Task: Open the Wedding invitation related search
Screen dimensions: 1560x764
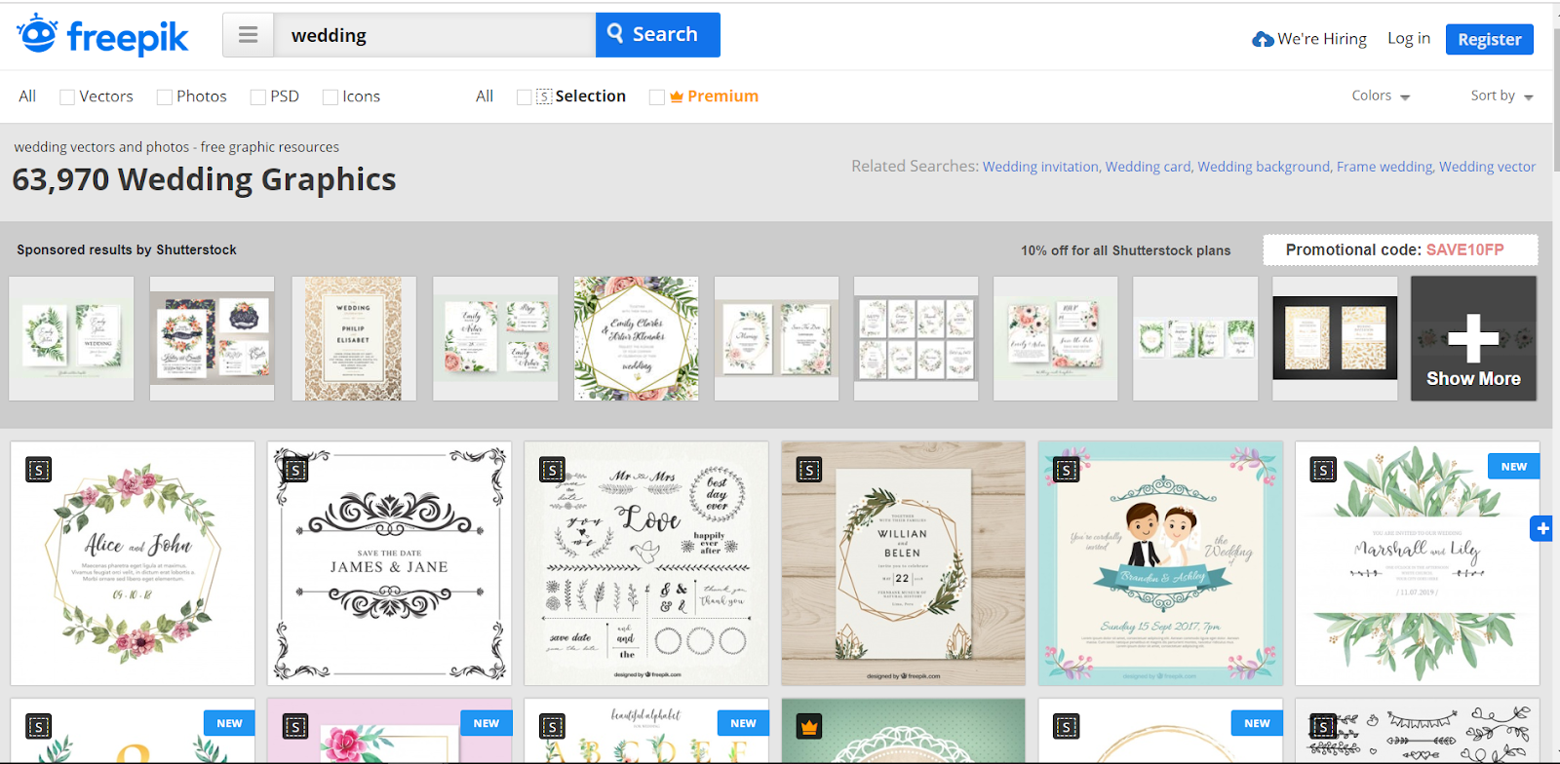Action: 1040,167
